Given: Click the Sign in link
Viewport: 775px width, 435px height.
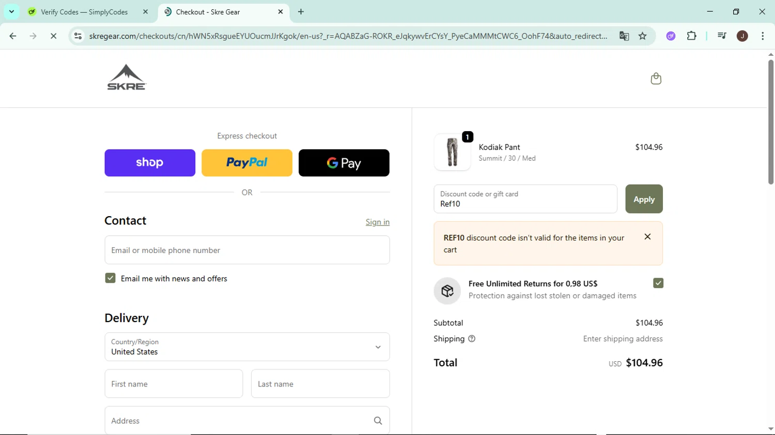Looking at the screenshot, I should point(378,222).
